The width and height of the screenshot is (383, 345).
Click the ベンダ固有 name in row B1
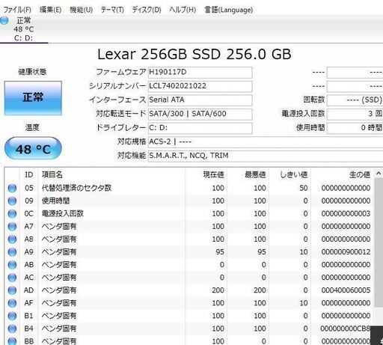point(59,316)
